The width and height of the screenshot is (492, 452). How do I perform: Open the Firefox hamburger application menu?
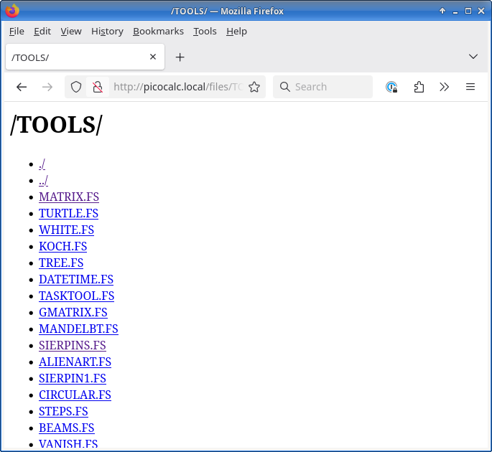[470, 87]
